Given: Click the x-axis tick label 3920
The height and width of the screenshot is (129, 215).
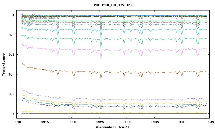Looking at the screenshot, I should coord(73,122).
